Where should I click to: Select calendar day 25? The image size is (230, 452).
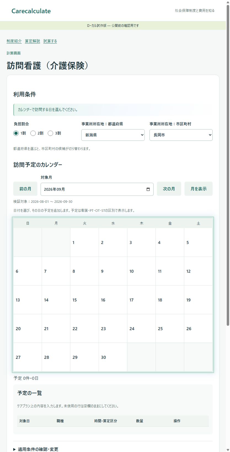point(170,328)
